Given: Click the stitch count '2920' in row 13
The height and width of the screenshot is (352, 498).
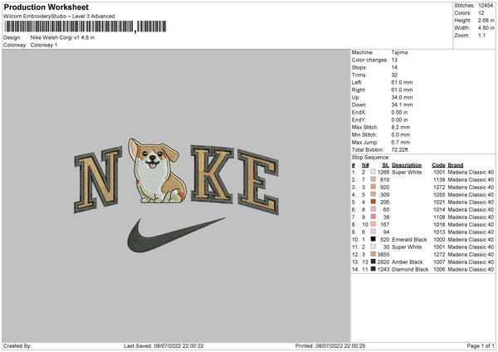Looking at the screenshot, I should 383,262.
